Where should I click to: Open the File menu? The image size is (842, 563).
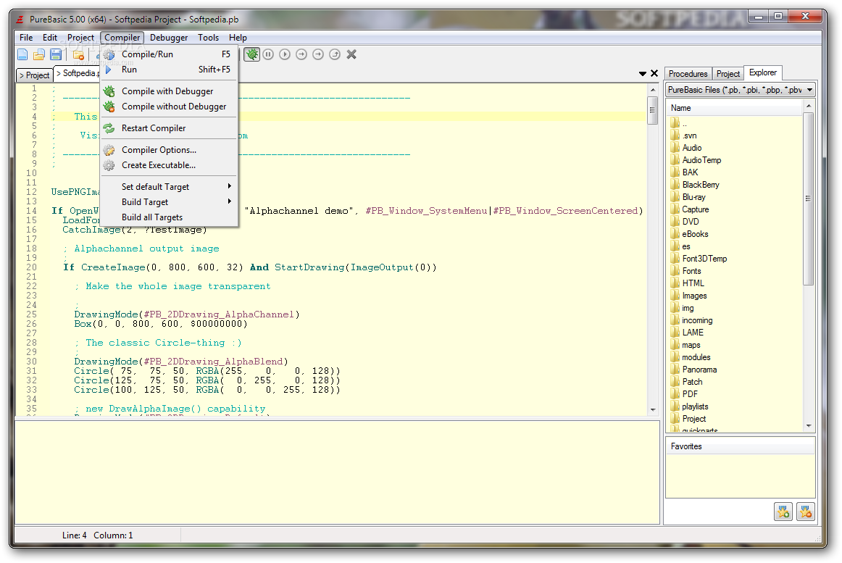coord(26,38)
